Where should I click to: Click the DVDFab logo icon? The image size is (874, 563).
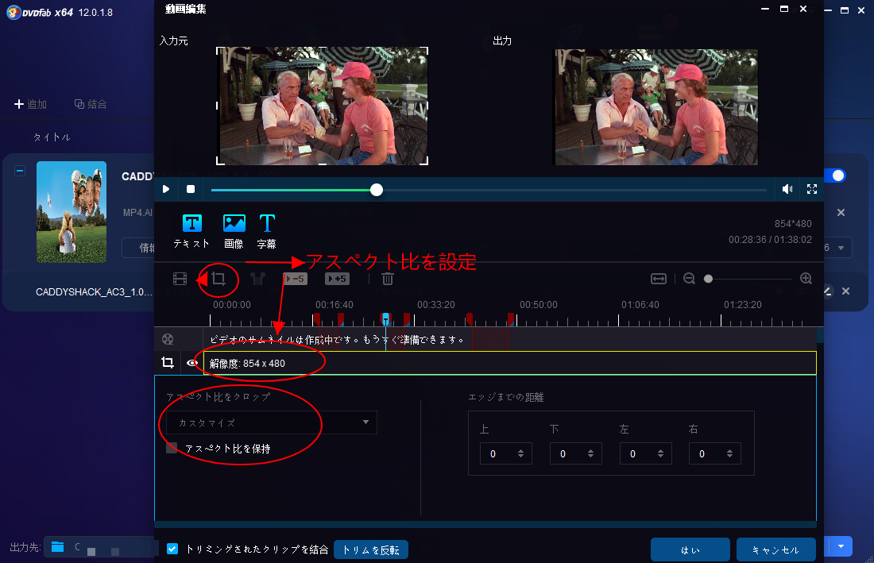14,12
